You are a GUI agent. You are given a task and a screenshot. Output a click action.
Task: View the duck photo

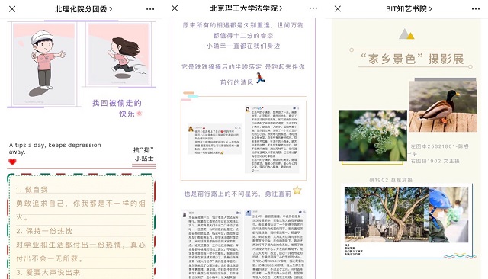point(442,107)
